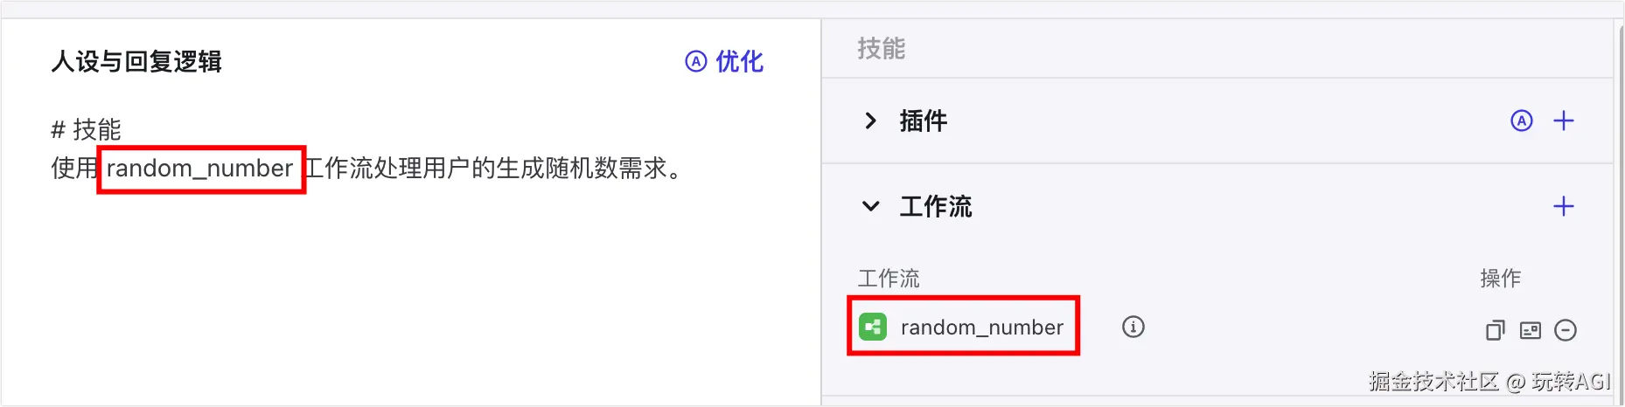The image size is (1625, 407).
Task: Click the 人设与回复逻辑 heading
Action: [136, 62]
